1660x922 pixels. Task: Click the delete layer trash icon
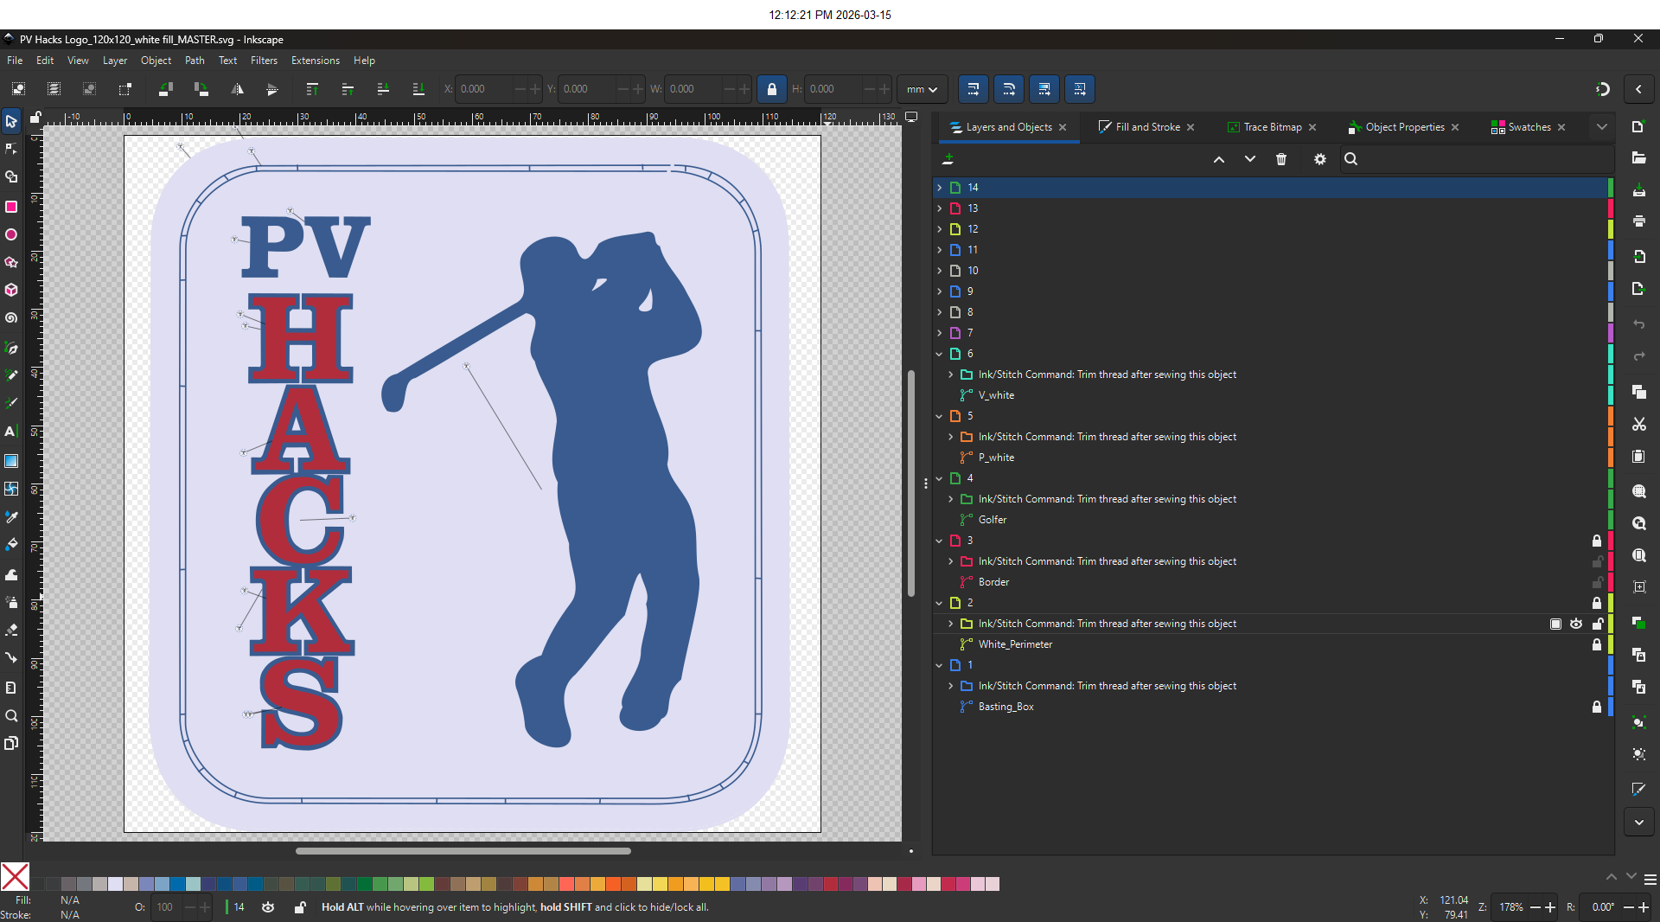[1281, 159]
